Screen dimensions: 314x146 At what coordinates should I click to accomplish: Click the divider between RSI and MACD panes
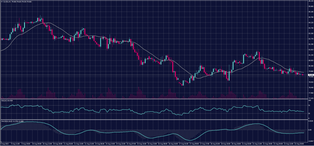(153, 119)
